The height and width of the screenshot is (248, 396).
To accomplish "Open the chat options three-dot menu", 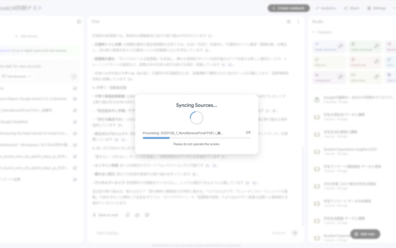I will click(298, 21).
